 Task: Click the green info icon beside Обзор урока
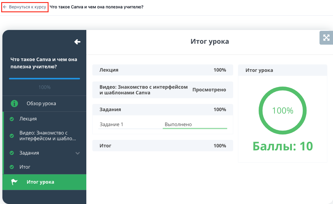[x=14, y=104]
